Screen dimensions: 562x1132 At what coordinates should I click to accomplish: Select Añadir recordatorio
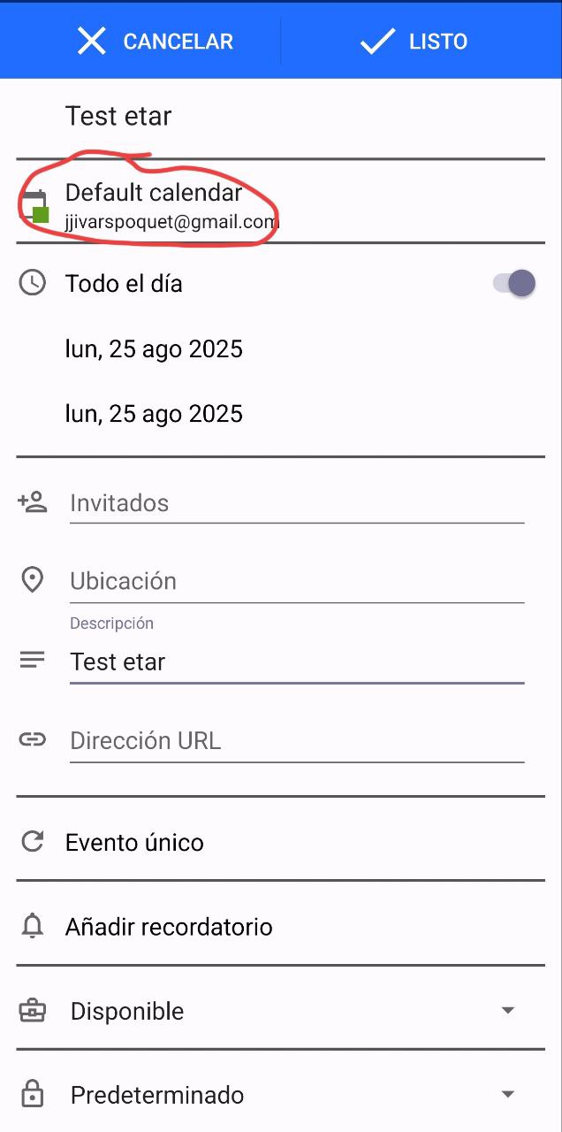point(169,927)
